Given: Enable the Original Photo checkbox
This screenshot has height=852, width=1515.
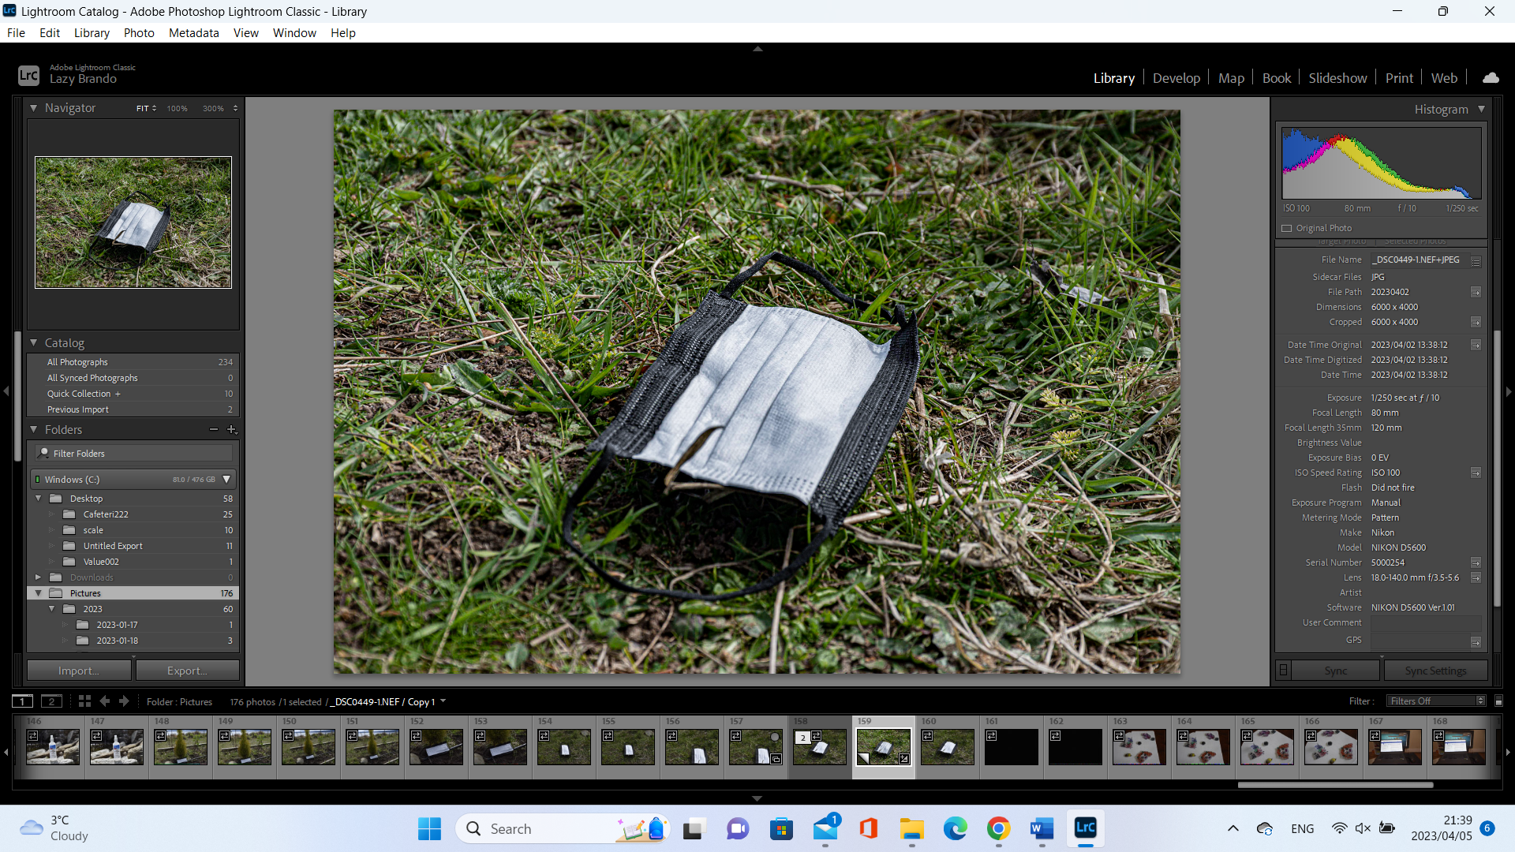Looking at the screenshot, I should [x=1287, y=229].
